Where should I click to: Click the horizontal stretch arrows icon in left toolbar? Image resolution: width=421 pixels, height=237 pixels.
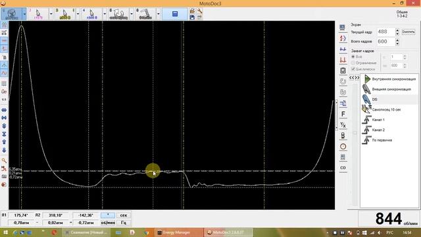(x=4, y=110)
